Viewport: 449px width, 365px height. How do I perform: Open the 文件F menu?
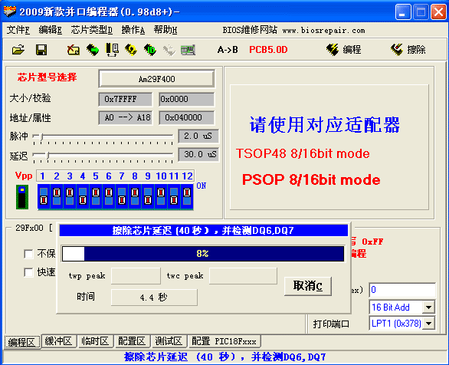[x=18, y=30]
